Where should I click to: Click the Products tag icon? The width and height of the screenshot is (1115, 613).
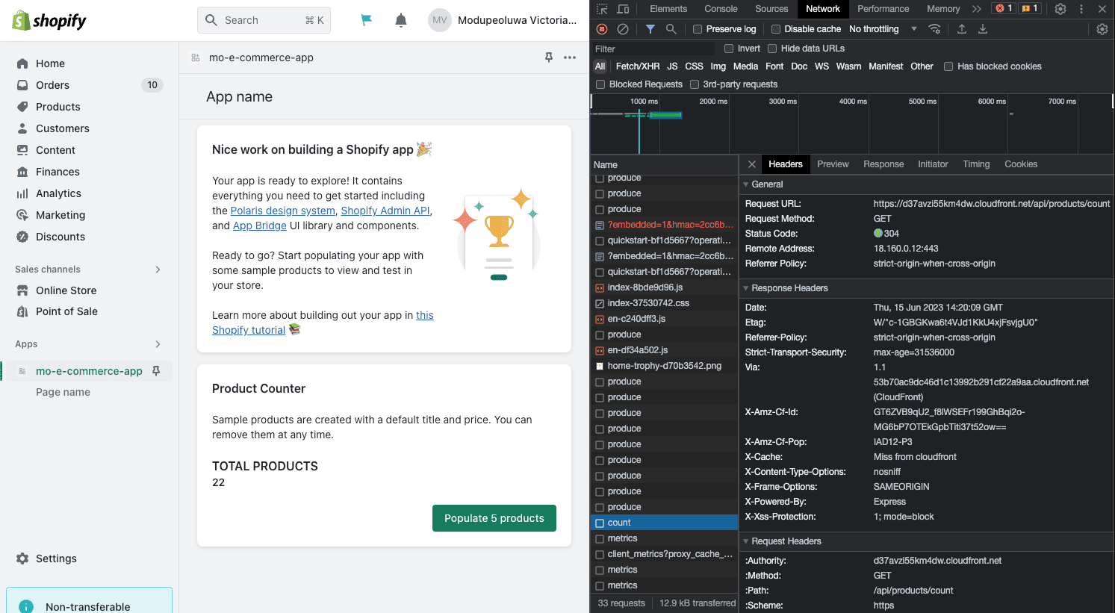pos(22,107)
